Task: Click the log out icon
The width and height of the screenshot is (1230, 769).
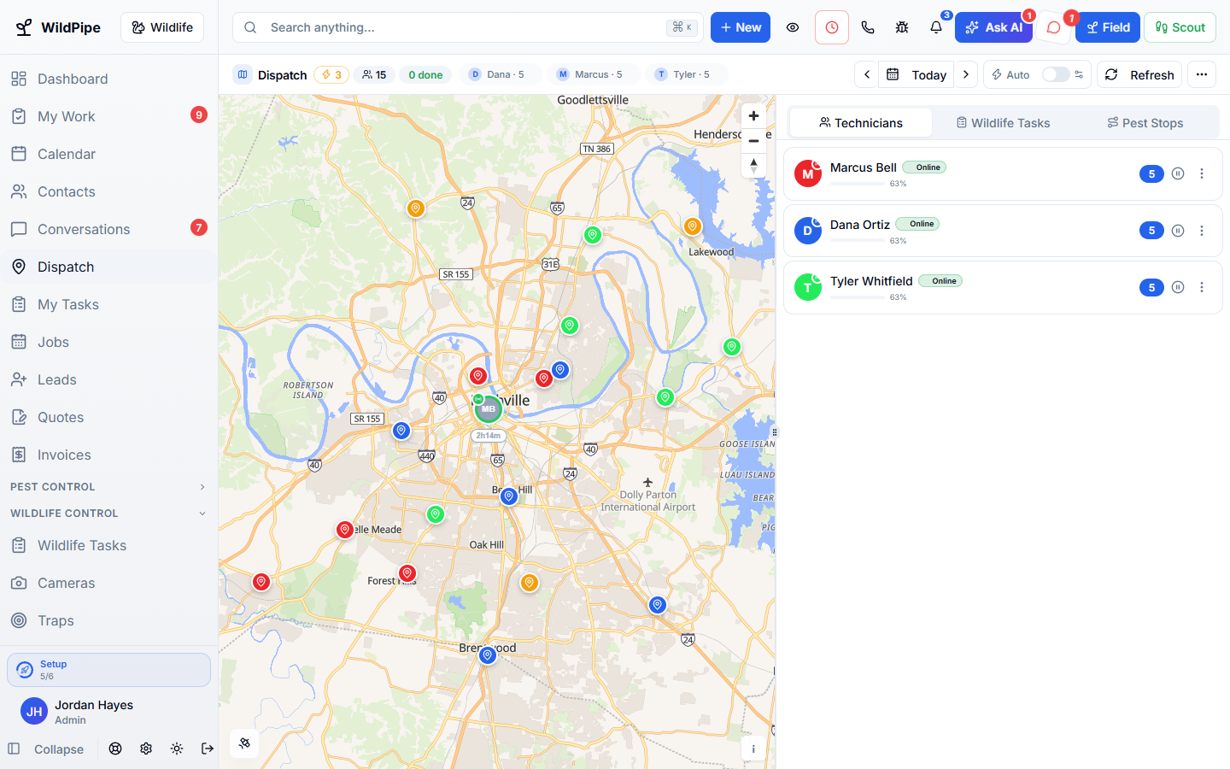Action: click(208, 748)
